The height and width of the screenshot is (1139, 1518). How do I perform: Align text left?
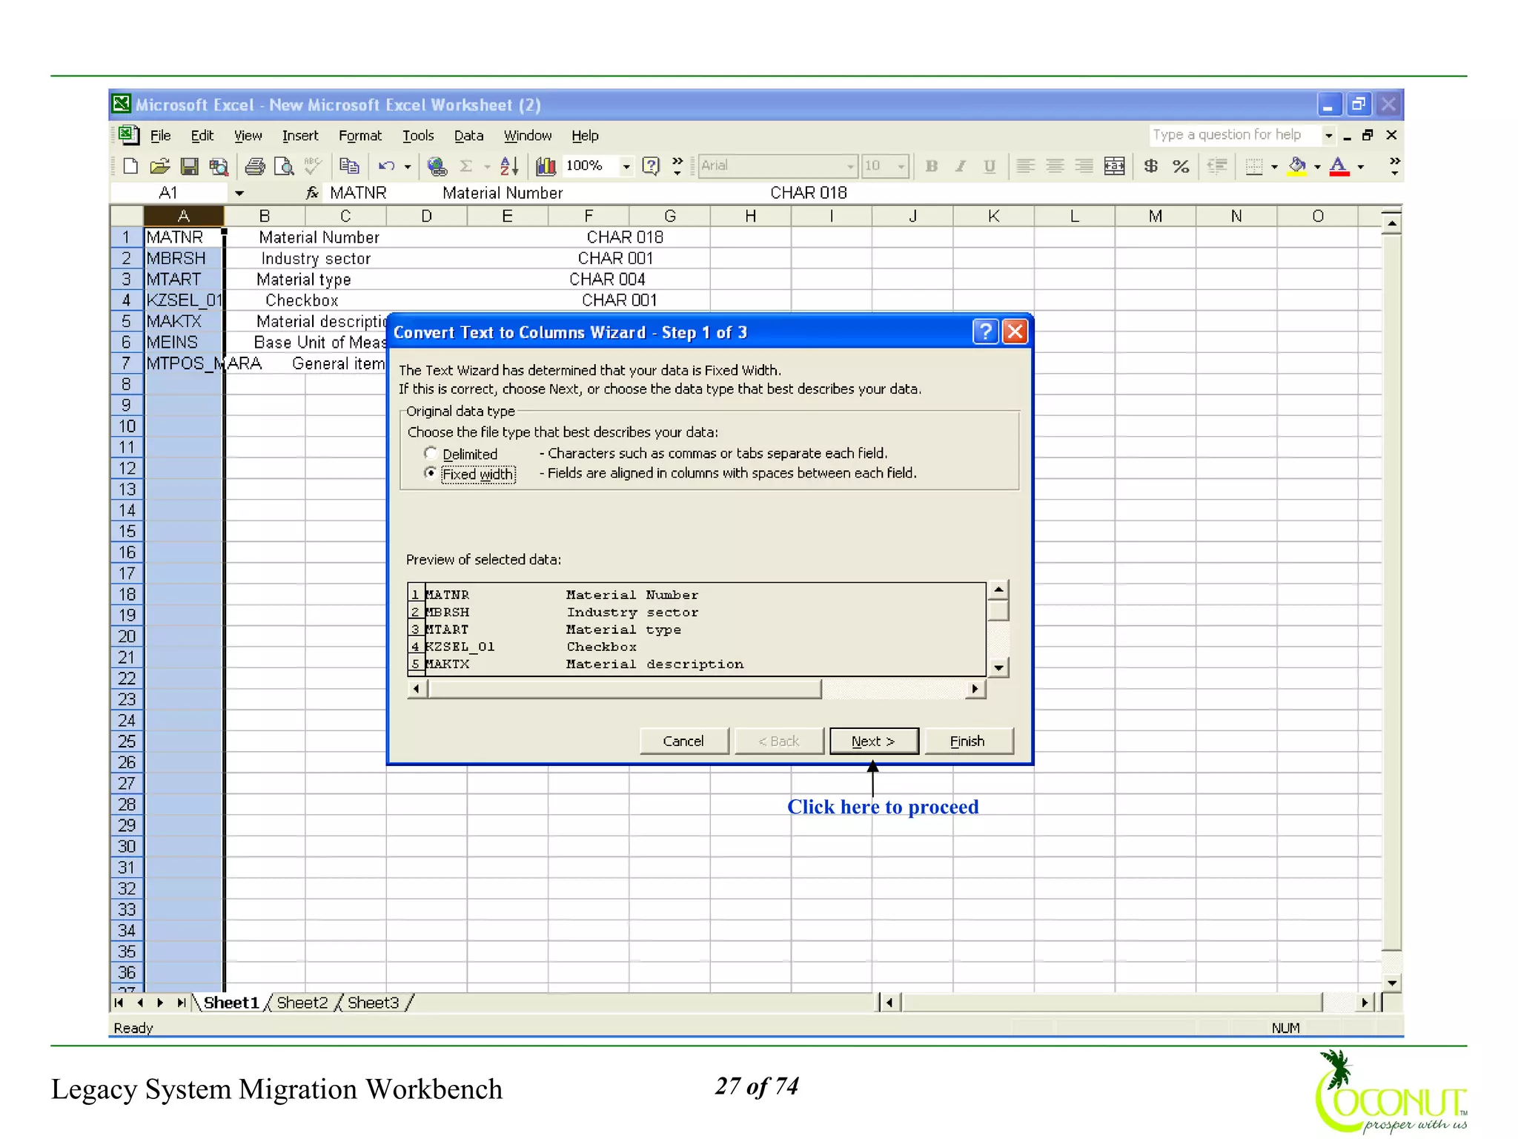[x=1026, y=166]
